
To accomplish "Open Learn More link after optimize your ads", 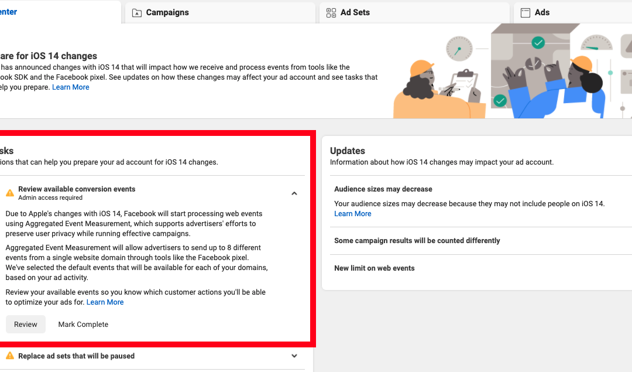I will (105, 302).
